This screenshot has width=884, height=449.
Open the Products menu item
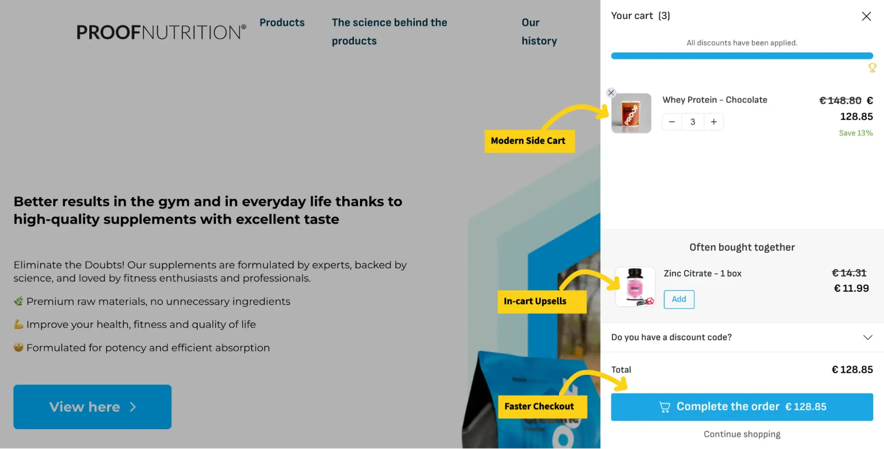click(x=282, y=23)
